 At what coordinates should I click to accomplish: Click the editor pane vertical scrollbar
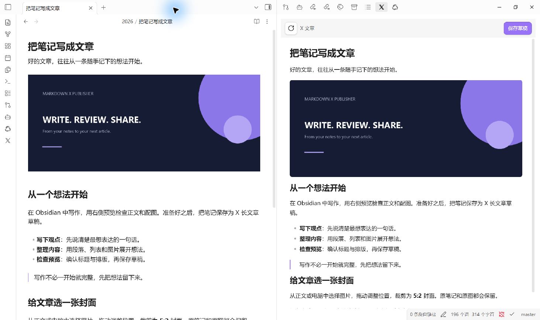point(274,118)
